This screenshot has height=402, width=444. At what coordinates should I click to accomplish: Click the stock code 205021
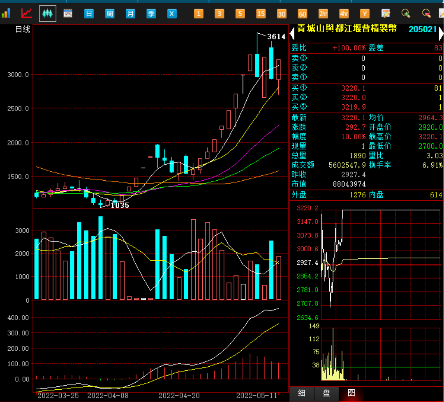423,29
